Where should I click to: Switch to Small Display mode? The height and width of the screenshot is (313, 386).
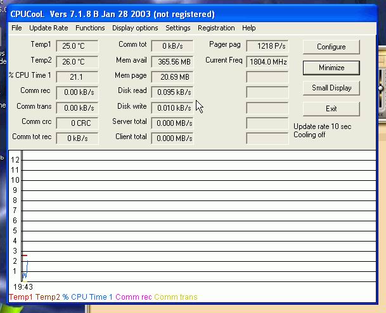pos(331,88)
